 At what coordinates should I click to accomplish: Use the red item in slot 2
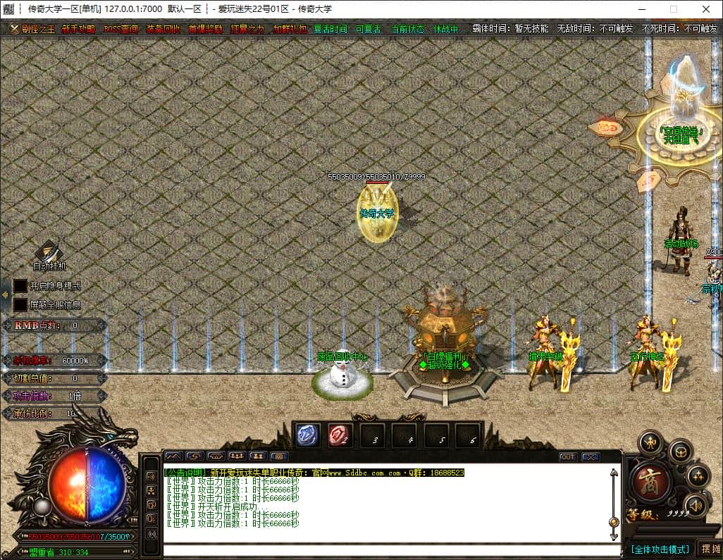(x=339, y=435)
